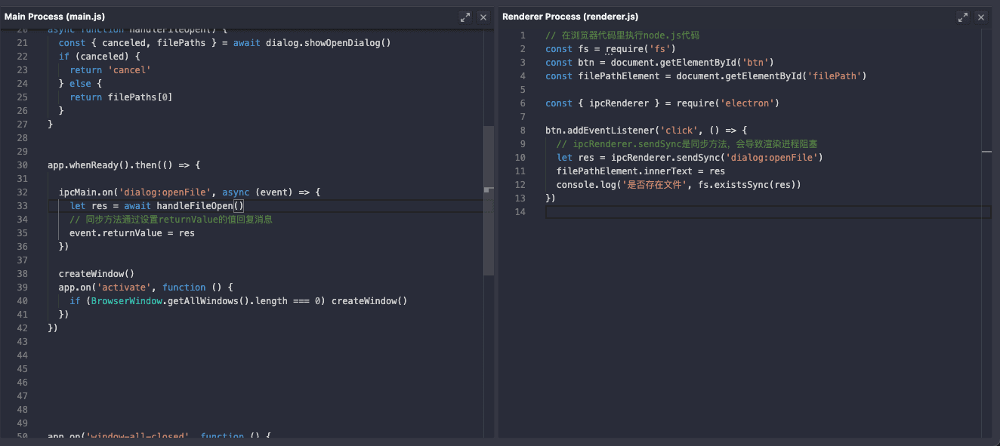Click the renderer.js overview ruler marker
The height and width of the screenshot is (446, 1000).
(986, 152)
